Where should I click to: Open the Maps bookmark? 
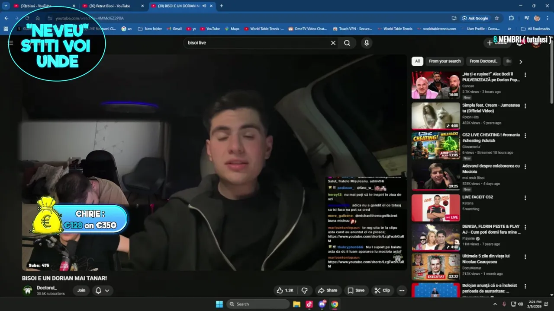(232, 29)
